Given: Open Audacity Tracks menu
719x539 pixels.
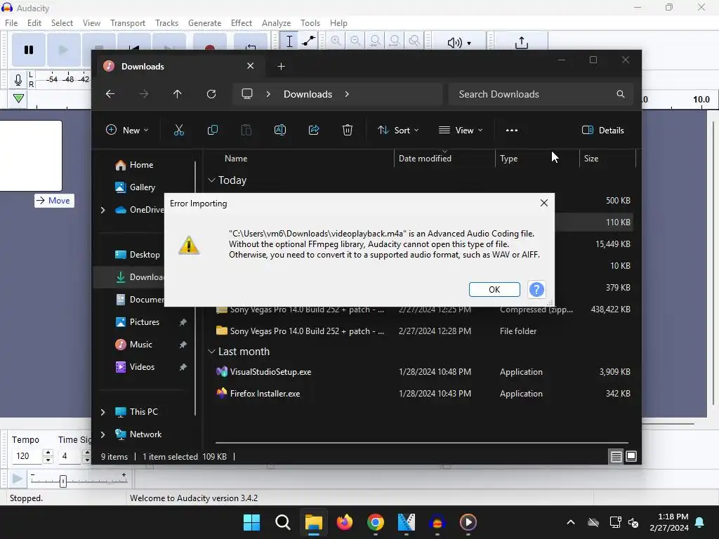Looking at the screenshot, I should pos(166,23).
